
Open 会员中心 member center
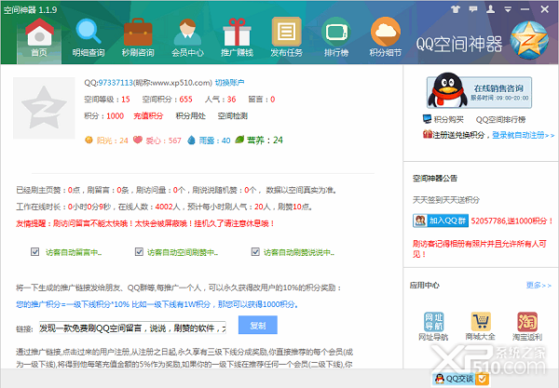click(x=187, y=38)
